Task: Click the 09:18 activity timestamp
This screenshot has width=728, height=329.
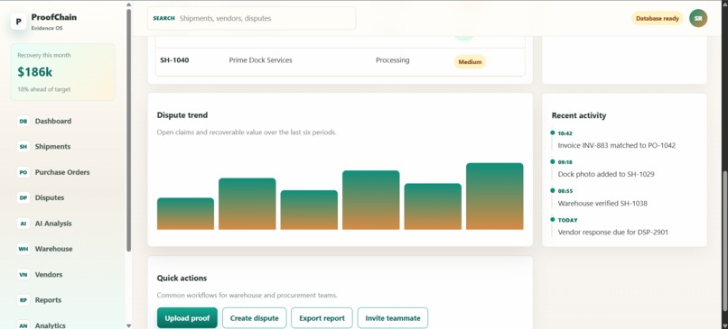Action: [565, 162]
